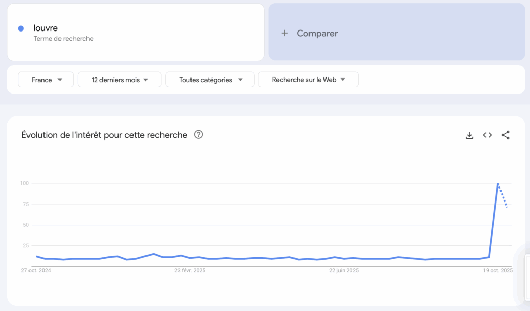
Task: Click the dotted partial-data segment of line
Action: [x=503, y=196]
